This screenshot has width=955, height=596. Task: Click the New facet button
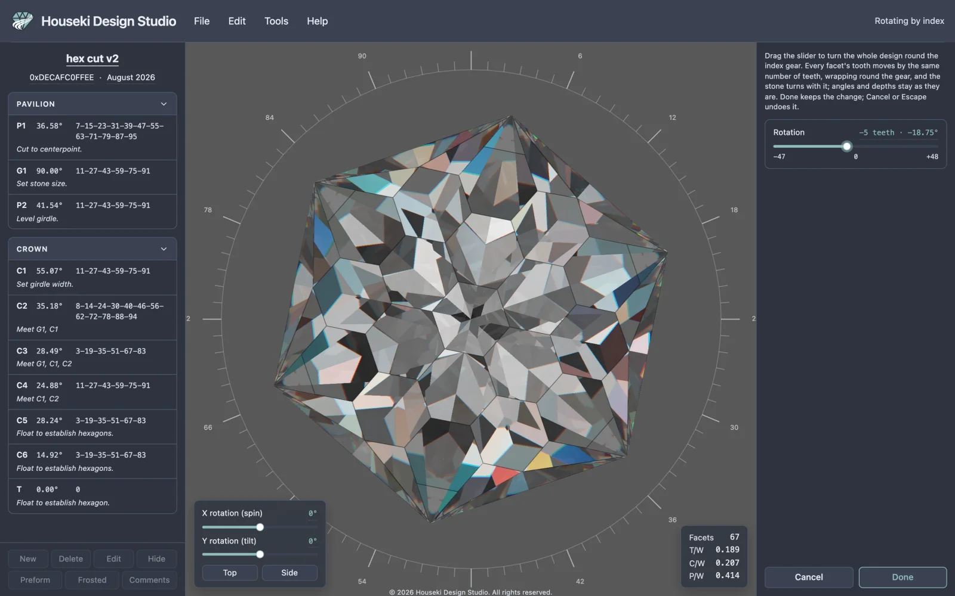coord(28,559)
